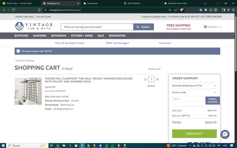Click the promo code field showing BFF10

(187, 99)
